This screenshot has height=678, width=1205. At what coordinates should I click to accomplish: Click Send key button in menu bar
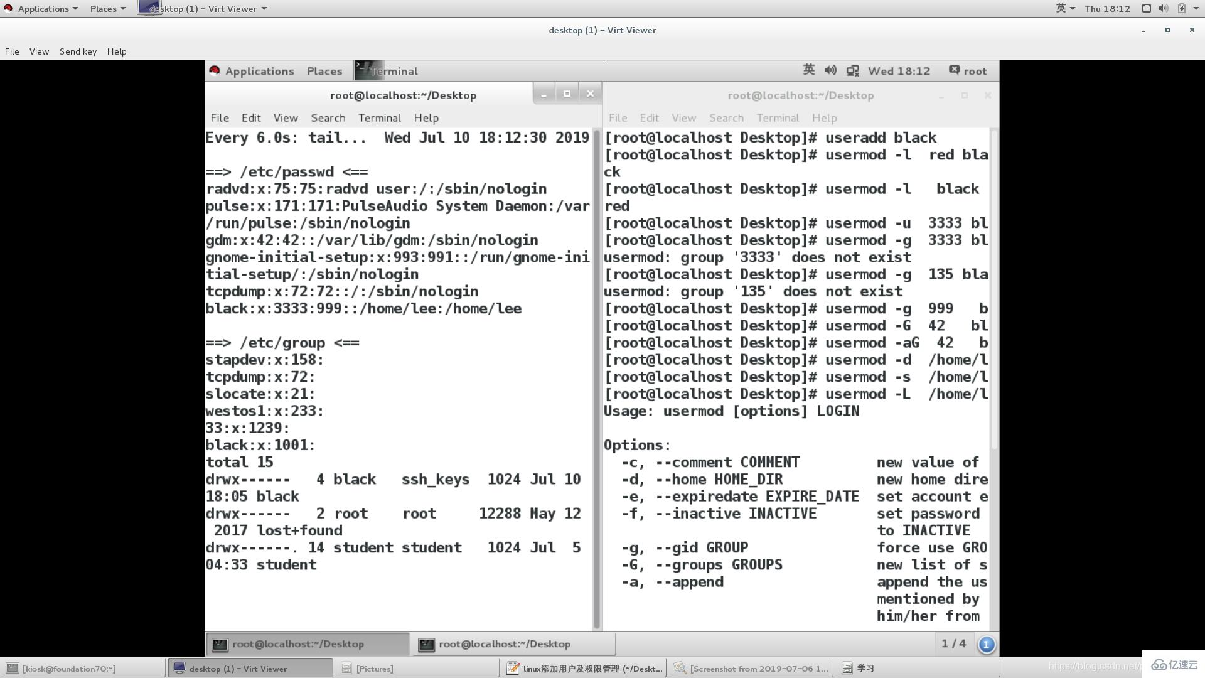pos(78,50)
